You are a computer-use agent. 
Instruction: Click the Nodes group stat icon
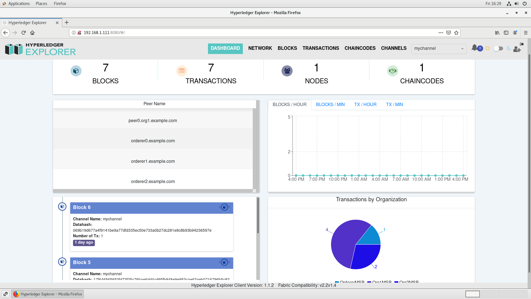(x=287, y=71)
